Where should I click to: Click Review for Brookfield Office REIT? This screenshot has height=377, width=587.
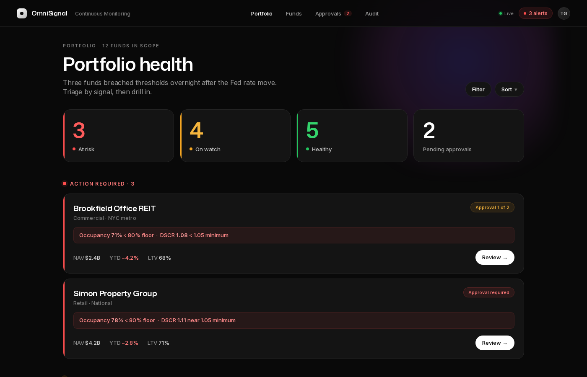[x=495, y=258]
